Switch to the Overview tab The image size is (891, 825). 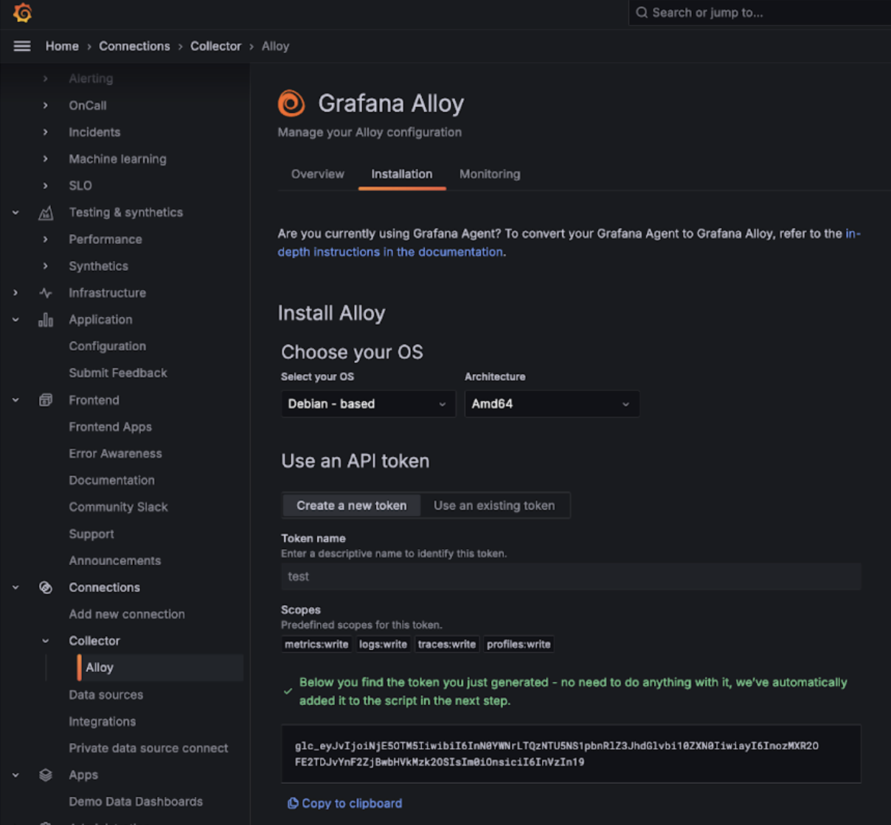click(x=317, y=174)
